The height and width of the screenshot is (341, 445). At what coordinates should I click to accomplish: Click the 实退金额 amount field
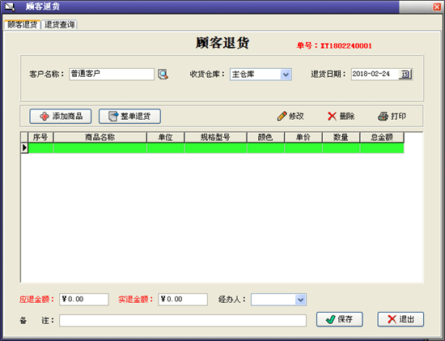(x=183, y=300)
